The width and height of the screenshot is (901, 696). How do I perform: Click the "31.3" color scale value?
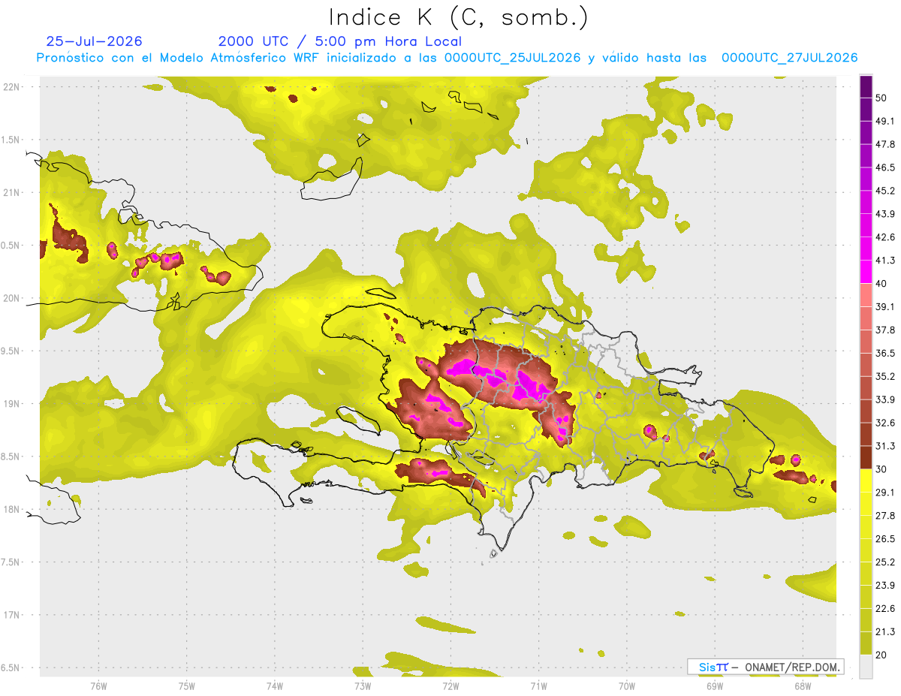[885, 446]
